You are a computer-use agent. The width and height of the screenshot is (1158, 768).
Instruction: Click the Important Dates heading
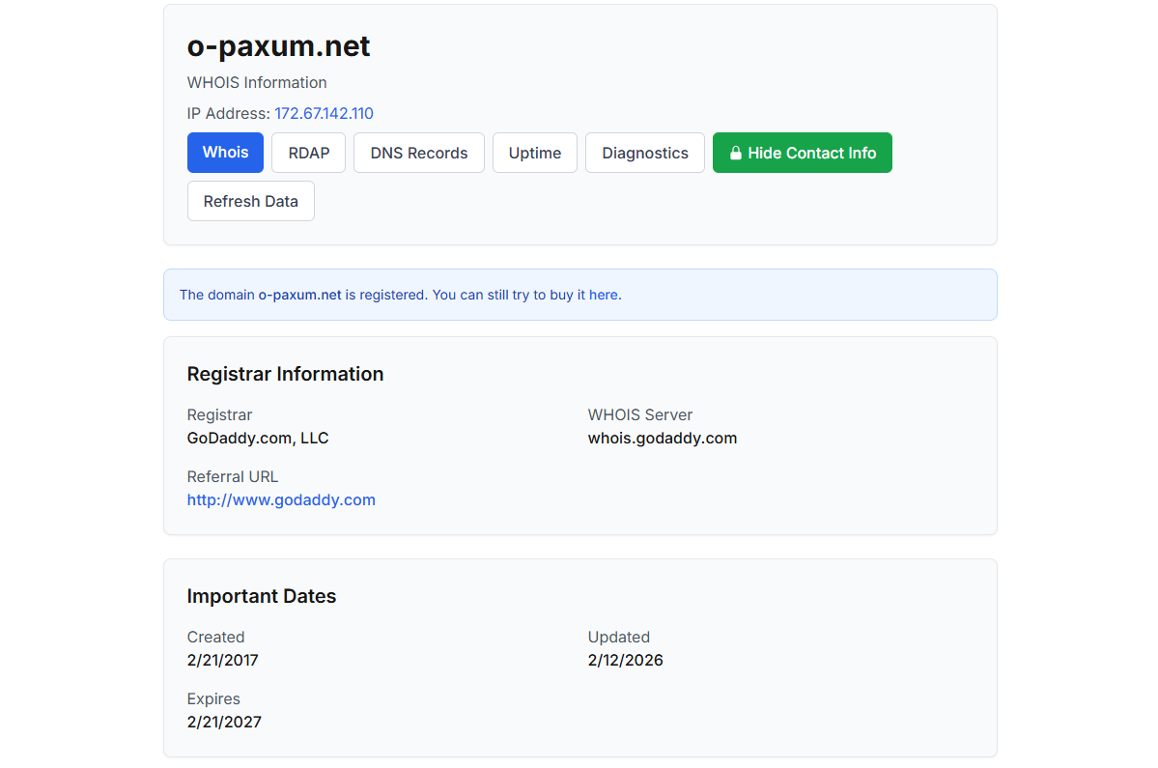click(262, 596)
